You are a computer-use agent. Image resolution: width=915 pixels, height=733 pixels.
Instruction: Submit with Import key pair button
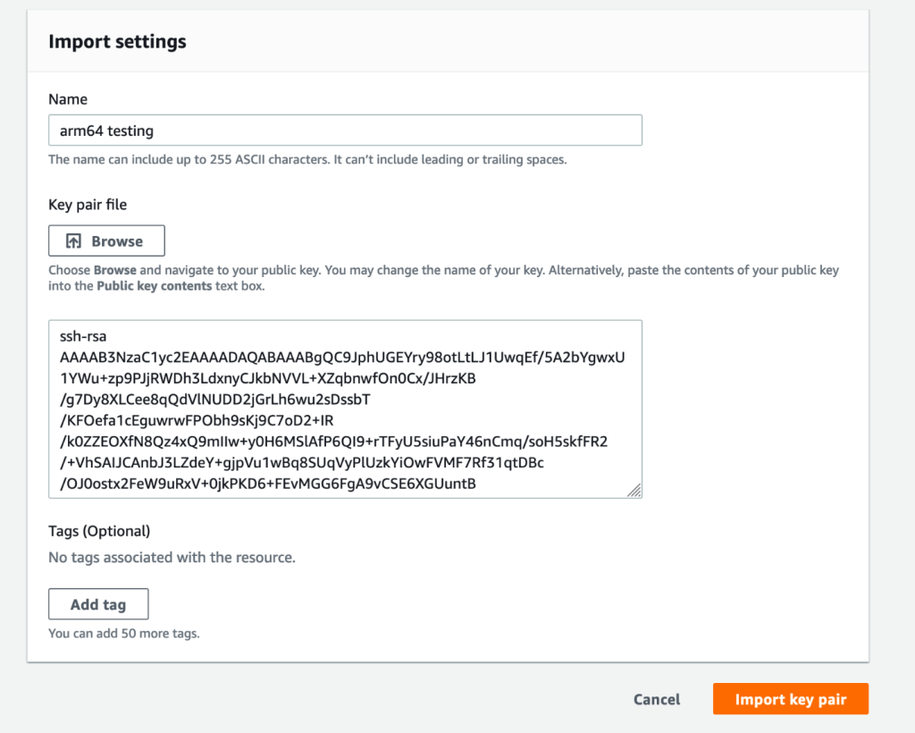(x=791, y=698)
